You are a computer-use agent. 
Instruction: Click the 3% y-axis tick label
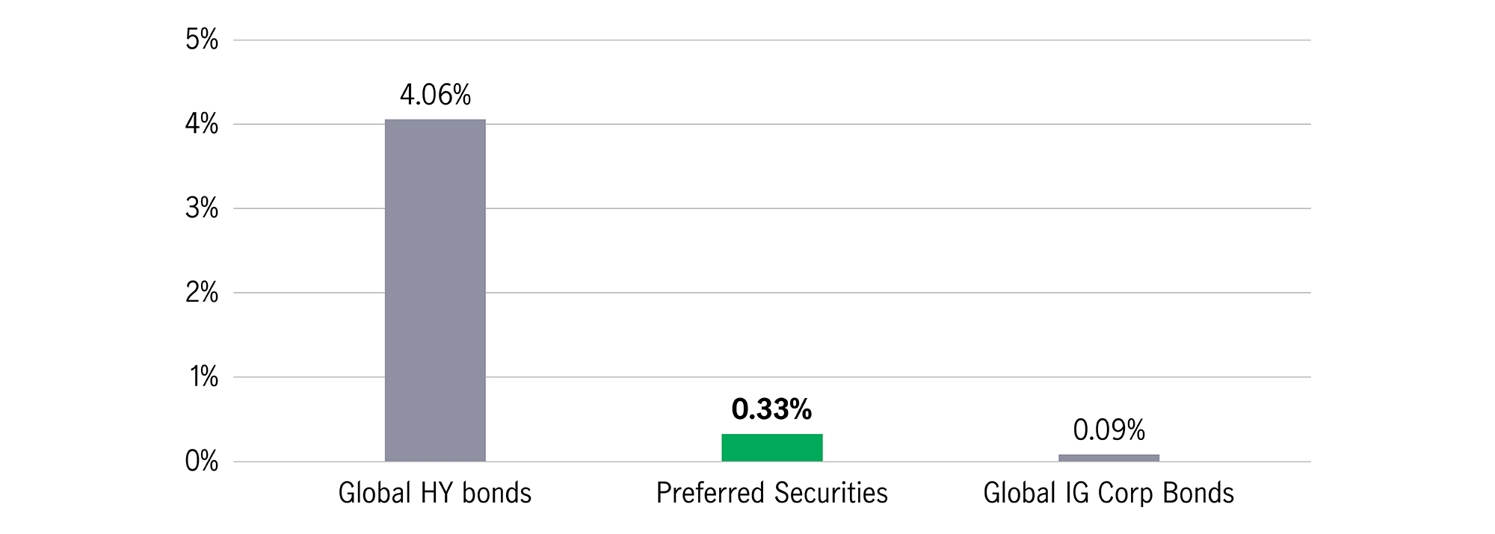202,208
